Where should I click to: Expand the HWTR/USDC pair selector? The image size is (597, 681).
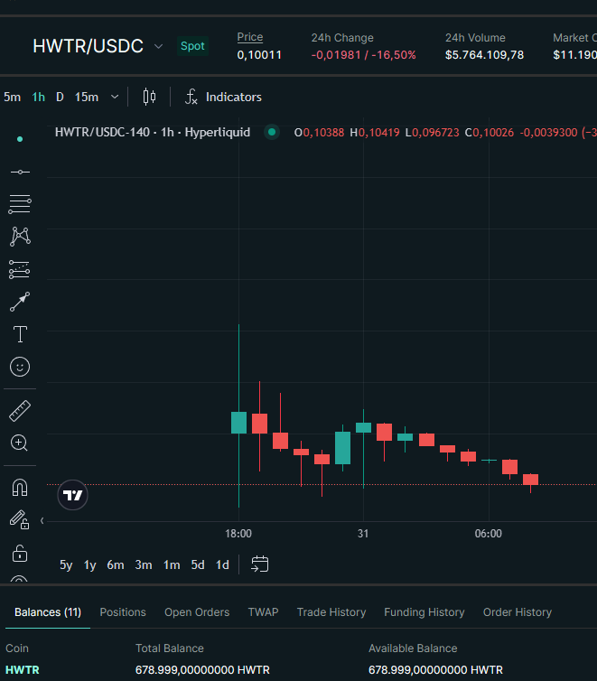(158, 46)
